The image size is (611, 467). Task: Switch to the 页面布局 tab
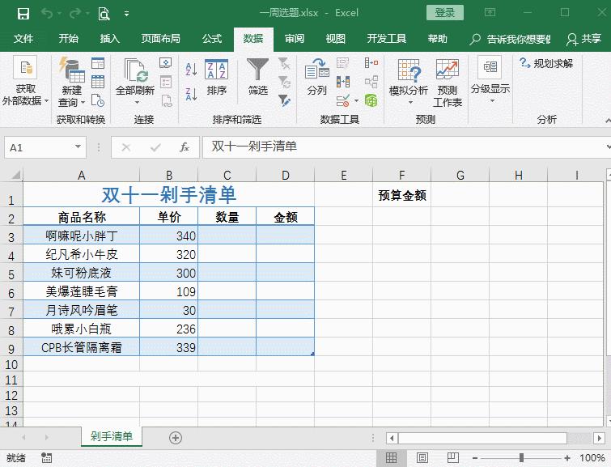160,39
